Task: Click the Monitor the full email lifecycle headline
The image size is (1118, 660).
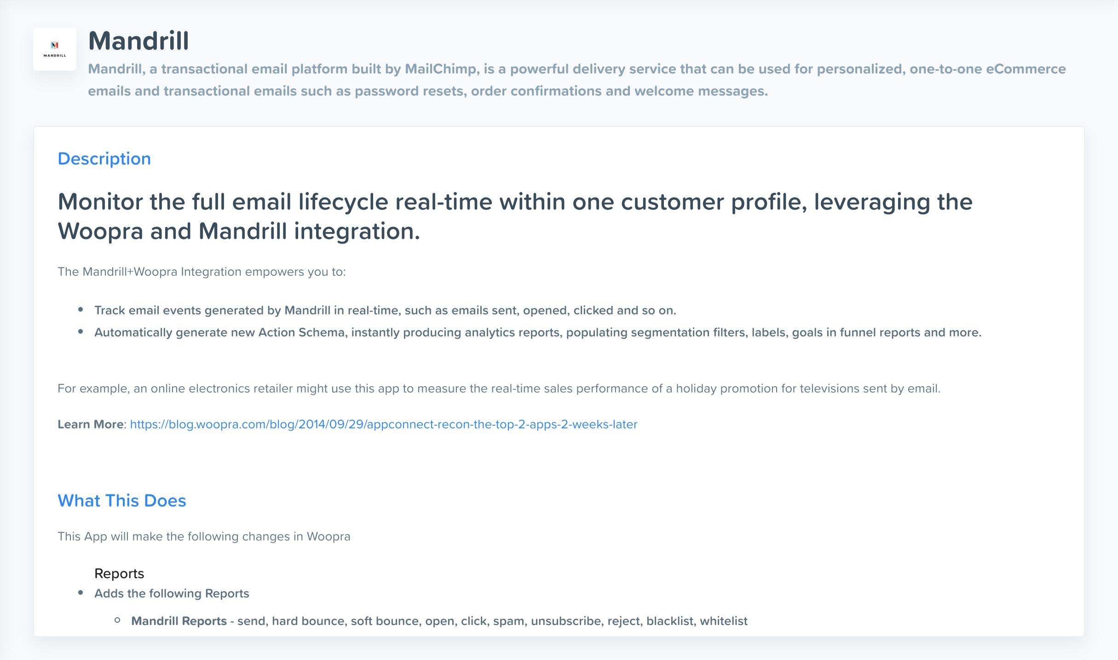Action: click(515, 216)
